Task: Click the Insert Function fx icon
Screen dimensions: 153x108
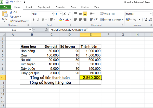Action: (x=46, y=30)
